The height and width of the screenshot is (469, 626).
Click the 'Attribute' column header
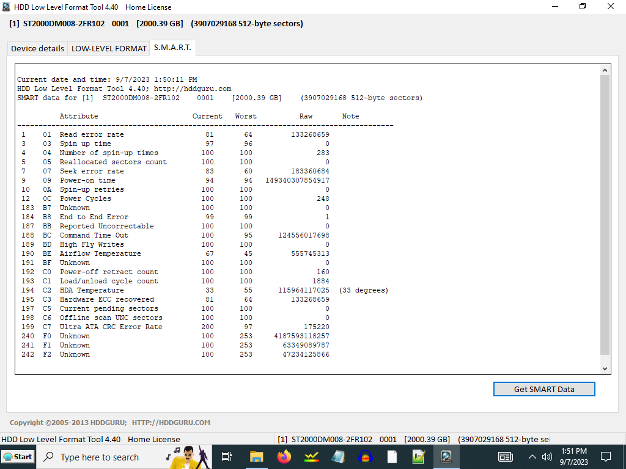pyautogui.click(x=79, y=117)
